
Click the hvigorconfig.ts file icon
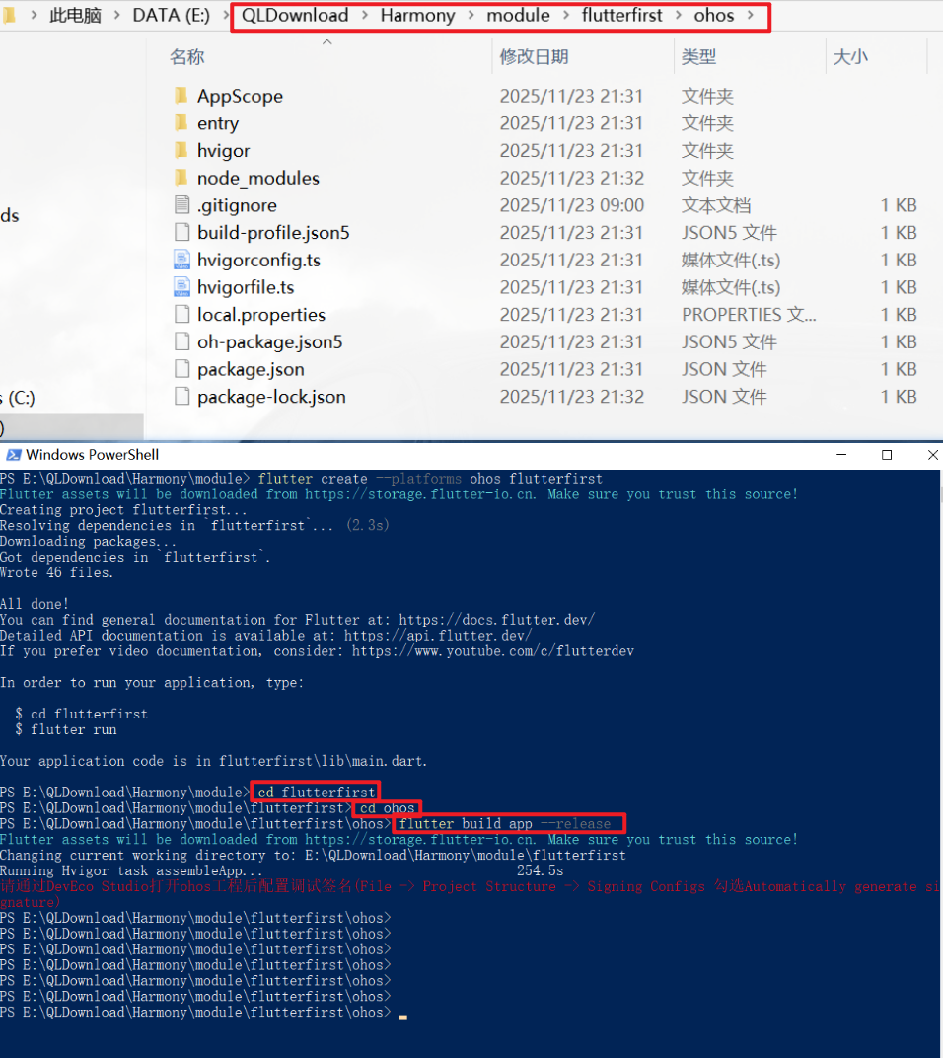pyautogui.click(x=181, y=260)
